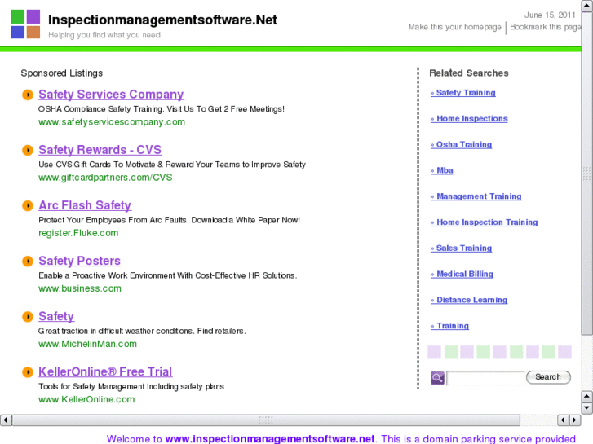Click orange arrow bullet beside Safety Rewards - CVS
Viewport: 593px width, 444px height.
(28, 150)
